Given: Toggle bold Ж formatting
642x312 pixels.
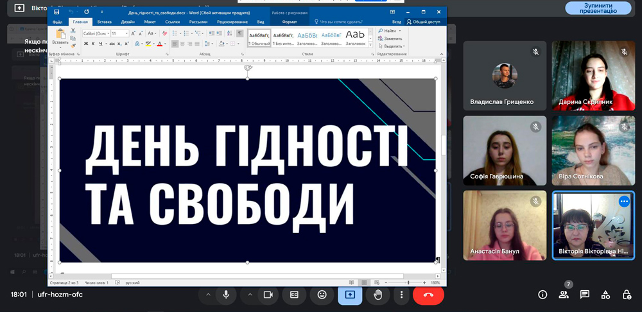Looking at the screenshot, I should coord(86,44).
